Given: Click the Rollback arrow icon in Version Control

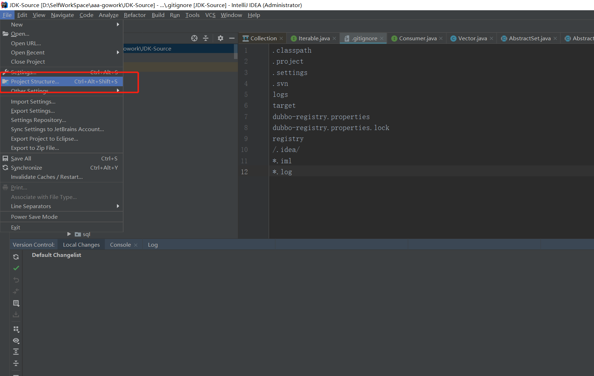Looking at the screenshot, I should 16,280.
